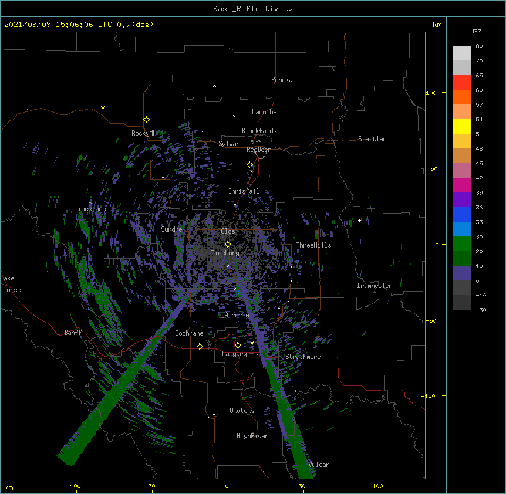This screenshot has height=494, width=506.
Task: Click the -100 tick label on the bottom axis
Action: click(x=73, y=486)
